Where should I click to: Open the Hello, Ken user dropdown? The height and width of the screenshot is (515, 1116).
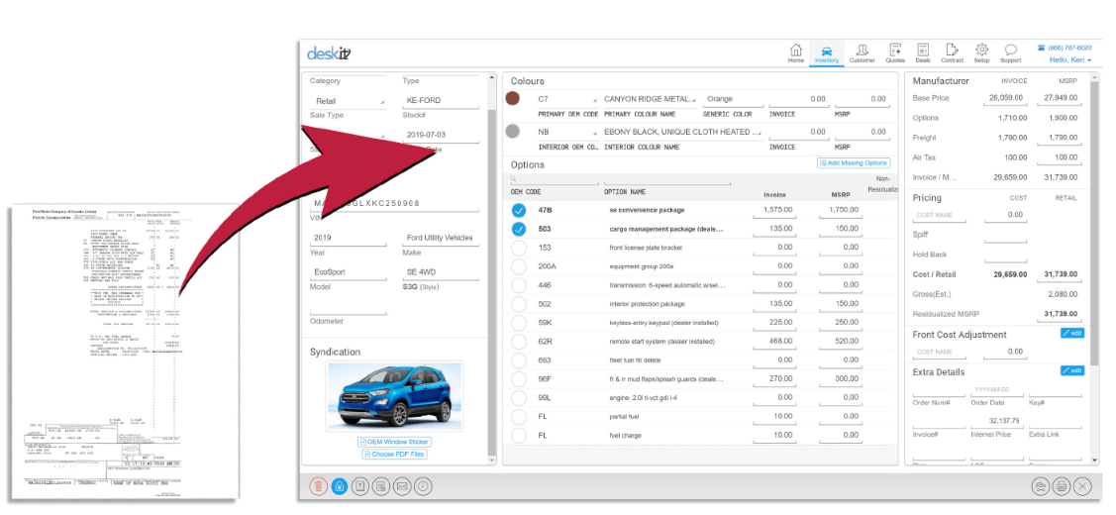pyautogui.click(x=1070, y=59)
